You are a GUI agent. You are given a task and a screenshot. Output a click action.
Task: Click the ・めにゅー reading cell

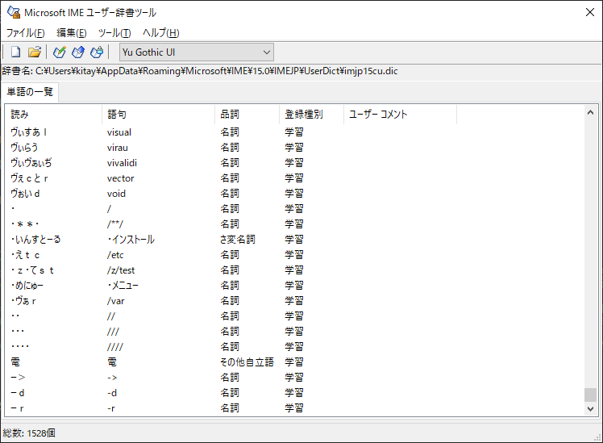(27, 286)
